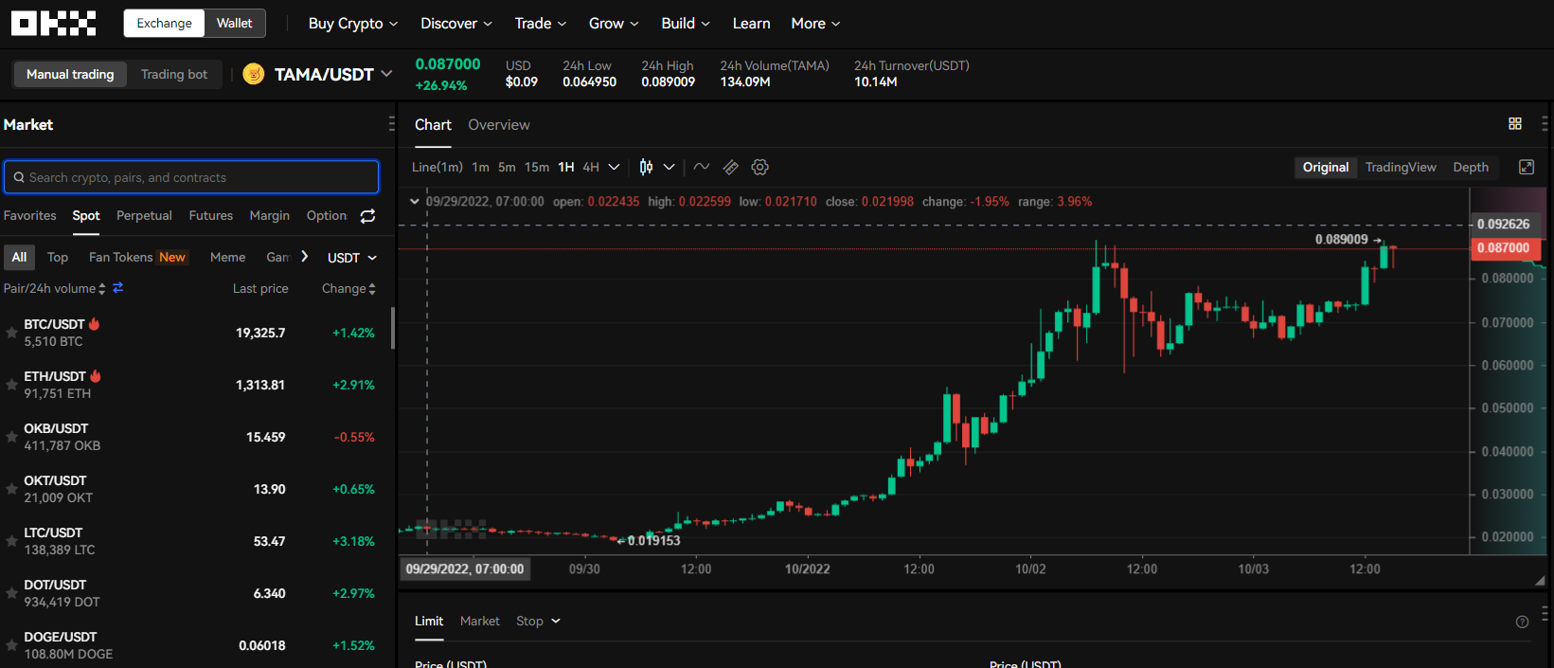This screenshot has width=1554, height=668.
Task: Open the Favorites market tab
Action: [29, 216]
